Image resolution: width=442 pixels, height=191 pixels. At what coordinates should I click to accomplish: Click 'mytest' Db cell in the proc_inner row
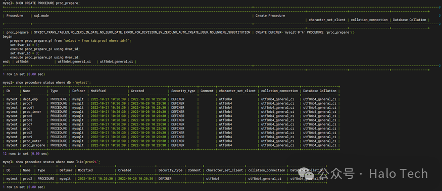click(x=12, y=112)
